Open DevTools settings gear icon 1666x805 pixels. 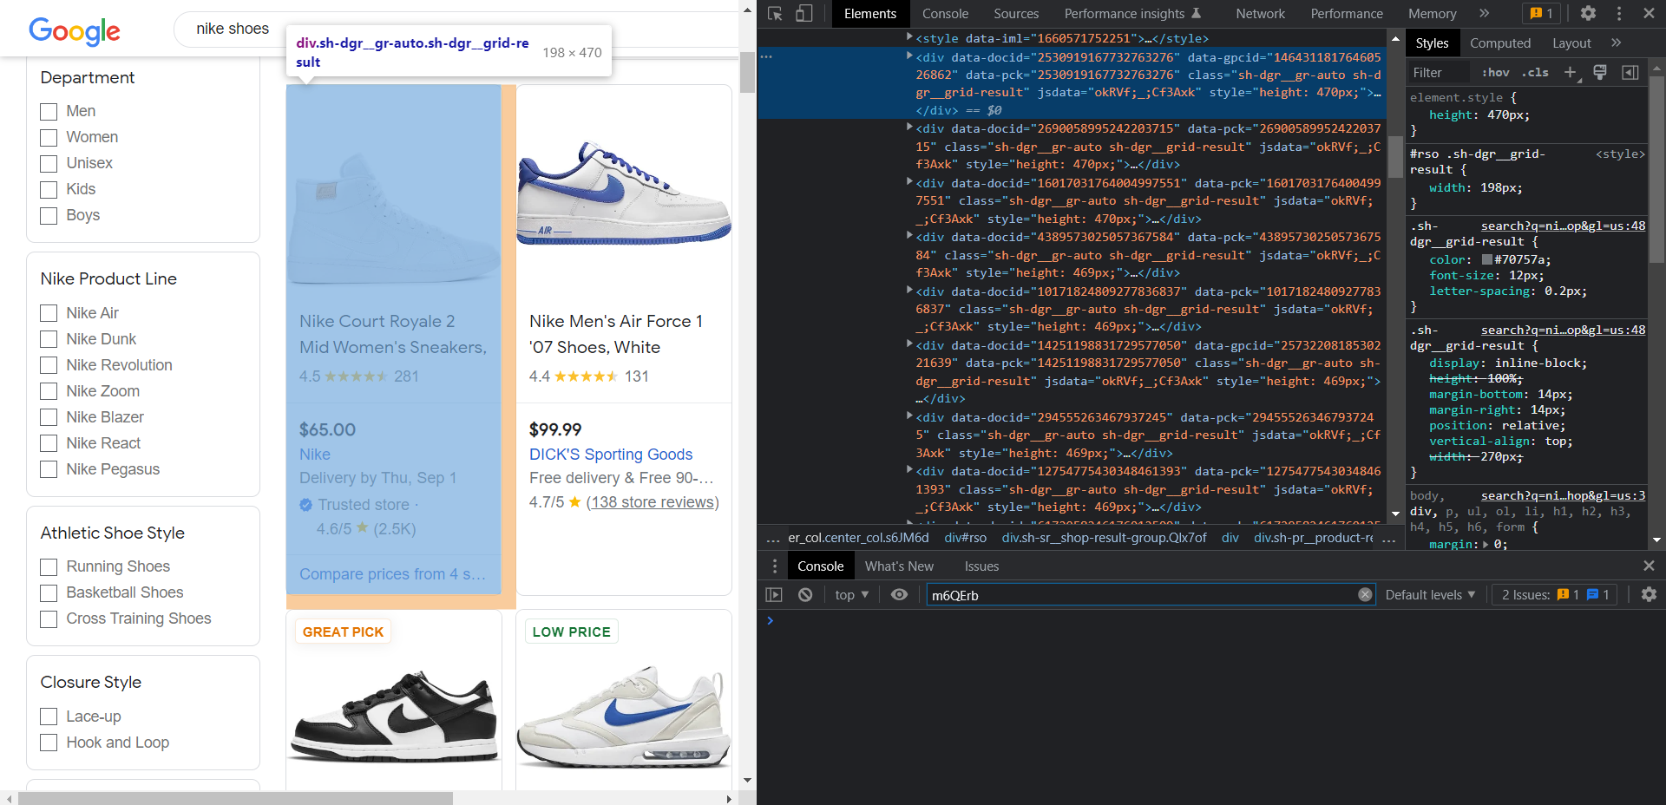point(1588,13)
